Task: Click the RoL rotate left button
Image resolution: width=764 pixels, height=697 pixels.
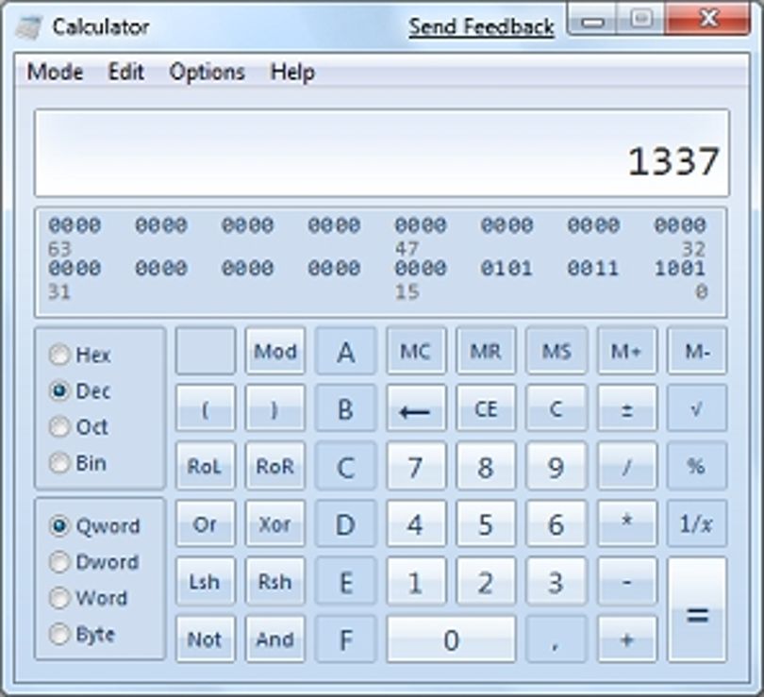Action: (x=205, y=466)
